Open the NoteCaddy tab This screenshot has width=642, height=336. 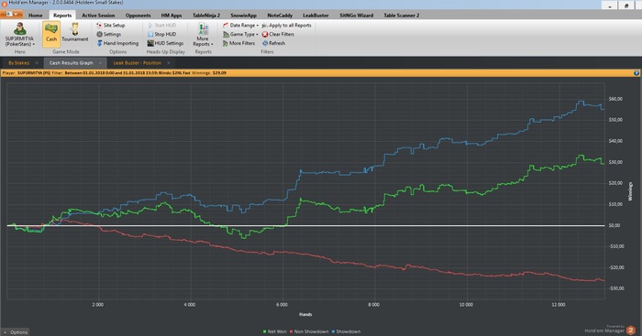click(x=280, y=16)
